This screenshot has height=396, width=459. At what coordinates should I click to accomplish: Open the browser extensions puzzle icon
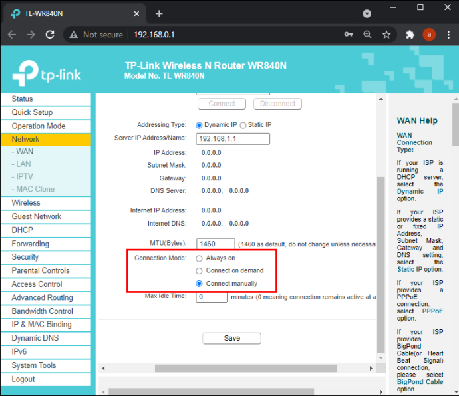point(410,35)
